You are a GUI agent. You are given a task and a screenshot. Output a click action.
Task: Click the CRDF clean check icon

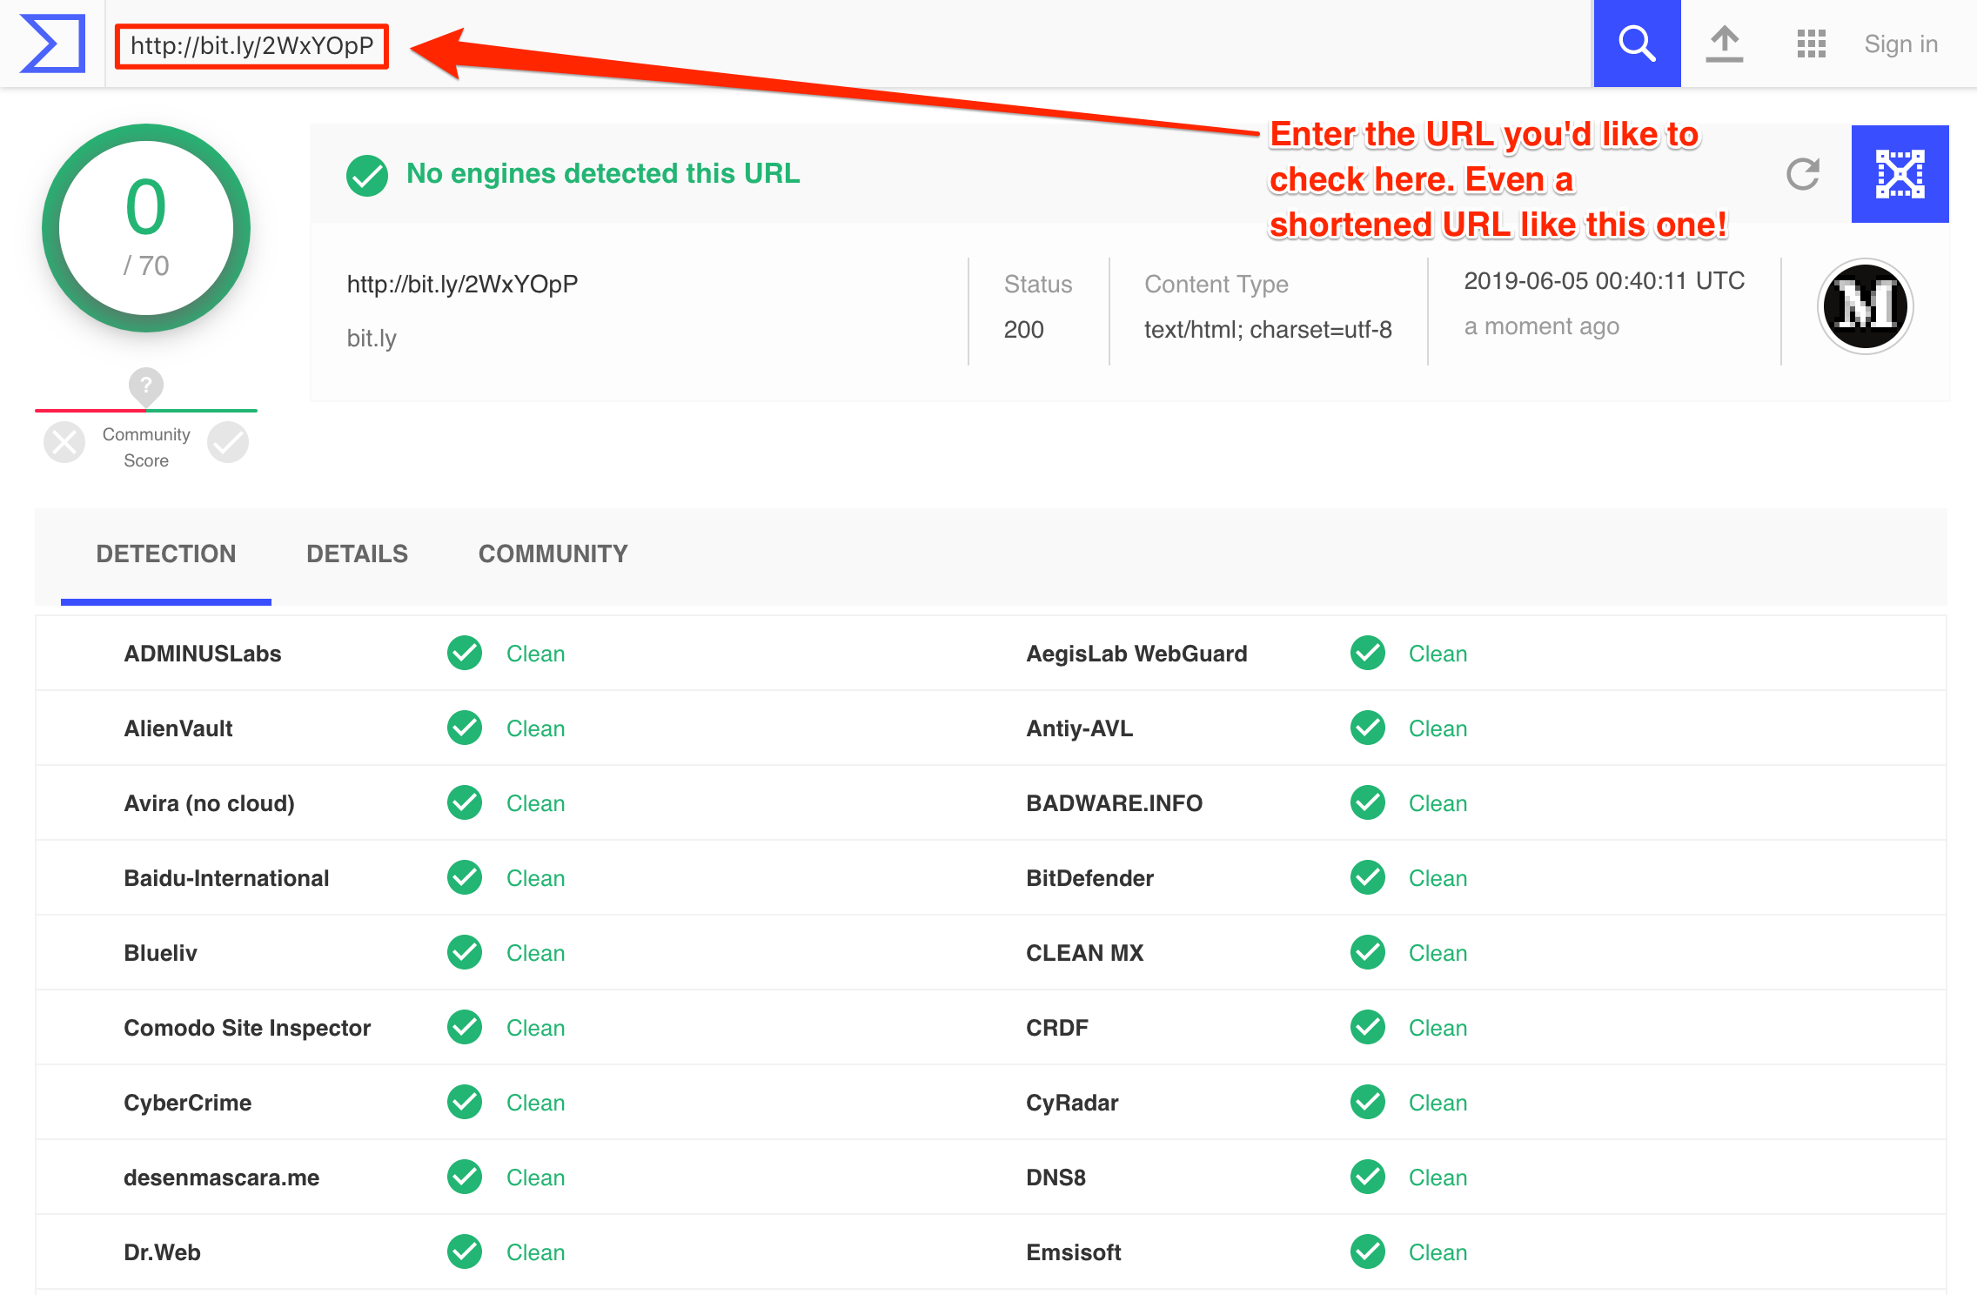[1368, 1027]
